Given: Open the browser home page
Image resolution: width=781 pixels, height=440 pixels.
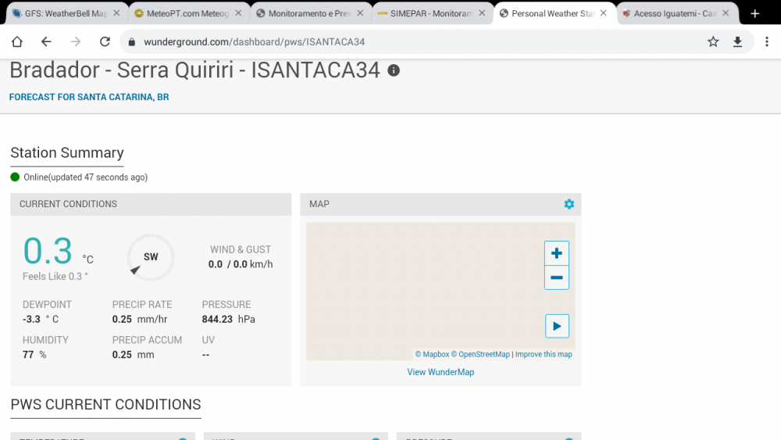Looking at the screenshot, I should (17, 42).
